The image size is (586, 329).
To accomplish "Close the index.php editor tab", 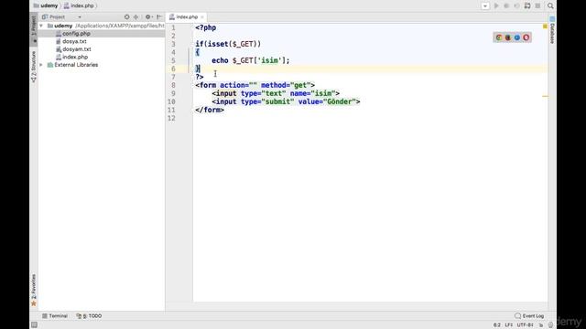I will (202, 17).
